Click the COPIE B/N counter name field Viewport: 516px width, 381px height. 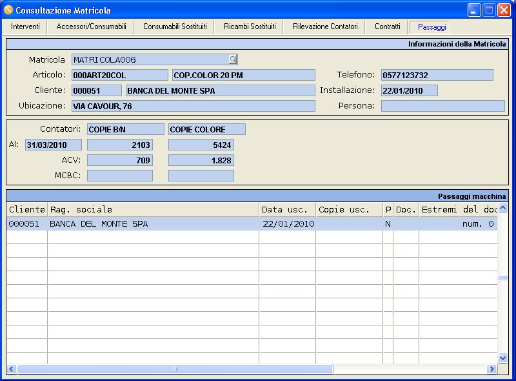[125, 129]
